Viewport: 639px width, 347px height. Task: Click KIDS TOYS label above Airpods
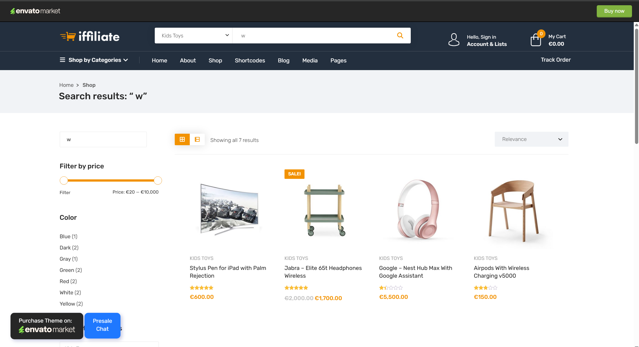(485, 258)
